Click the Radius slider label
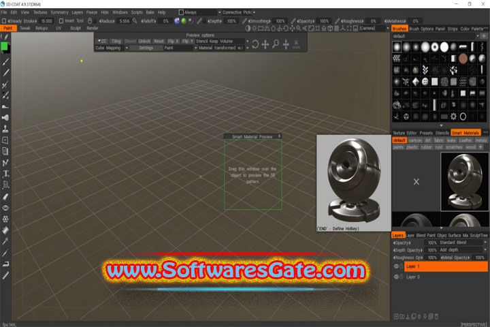 [108, 21]
